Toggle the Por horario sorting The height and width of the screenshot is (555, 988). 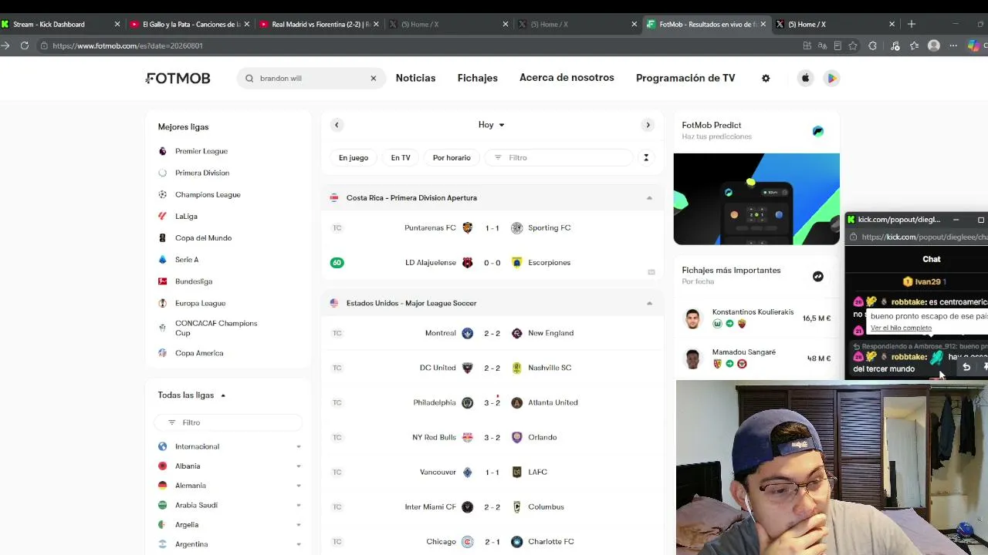(452, 158)
